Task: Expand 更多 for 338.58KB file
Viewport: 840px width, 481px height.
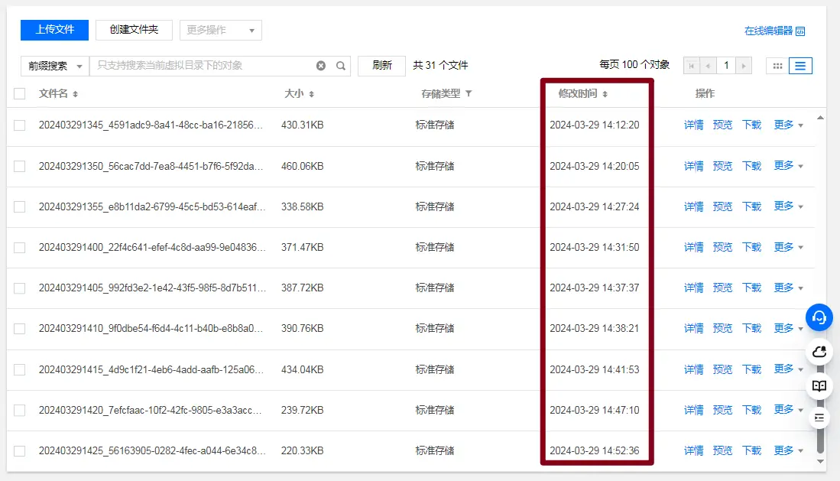Action: tap(789, 206)
